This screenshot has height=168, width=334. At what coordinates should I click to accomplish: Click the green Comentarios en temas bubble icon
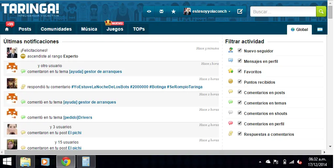pos(231,102)
